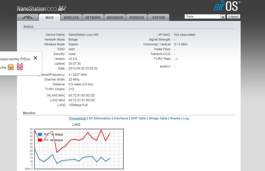
Task: Click the Monitor section heading
Action: coord(29,113)
